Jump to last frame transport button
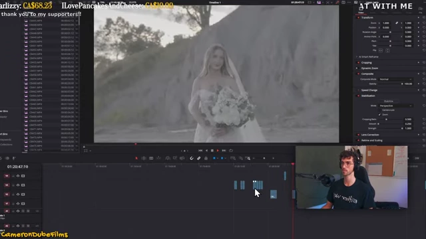The height and width of the screenshot is (239, 426). tap(224, 151)
